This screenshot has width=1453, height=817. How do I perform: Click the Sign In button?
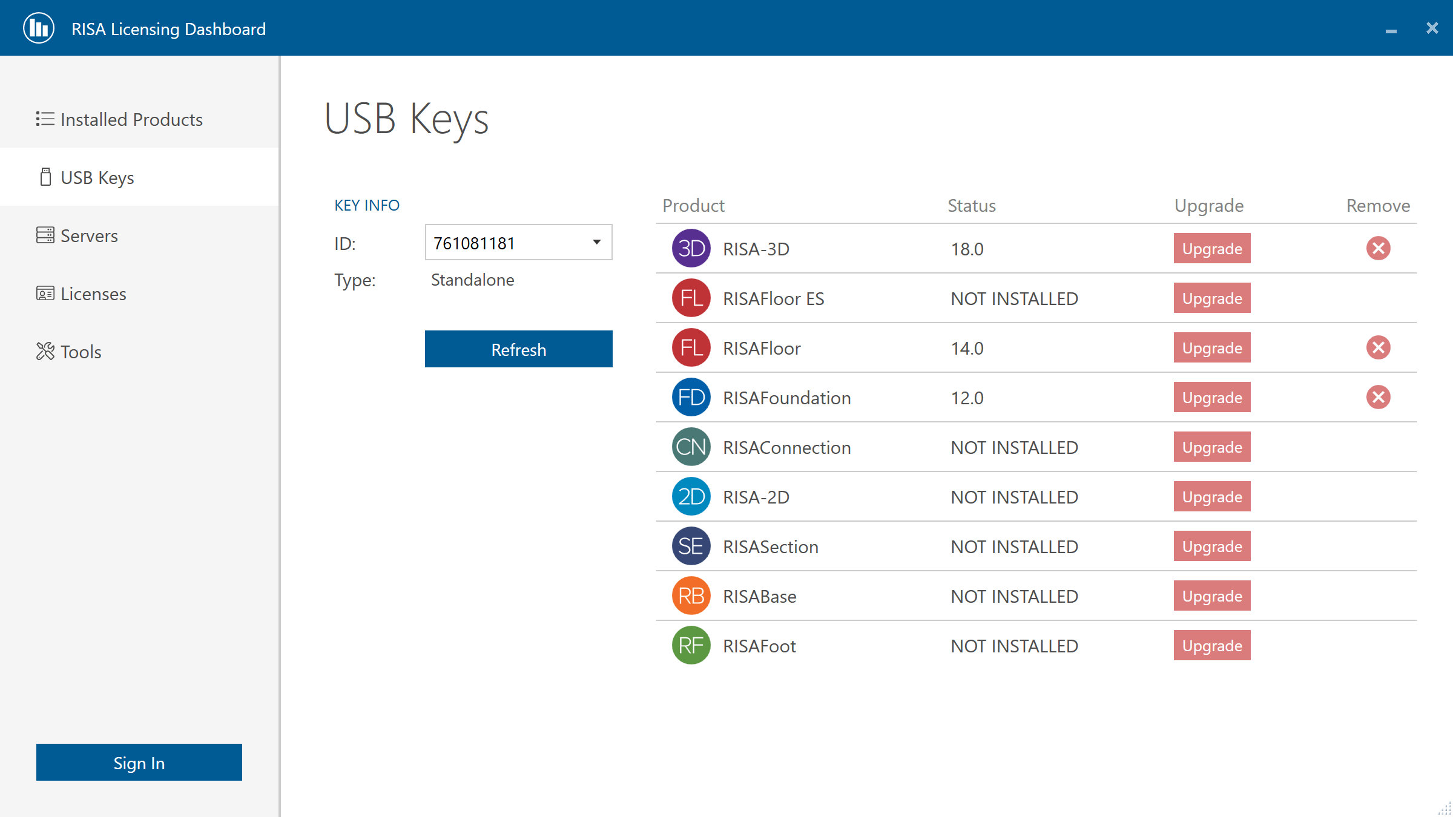tap(139, 762)
